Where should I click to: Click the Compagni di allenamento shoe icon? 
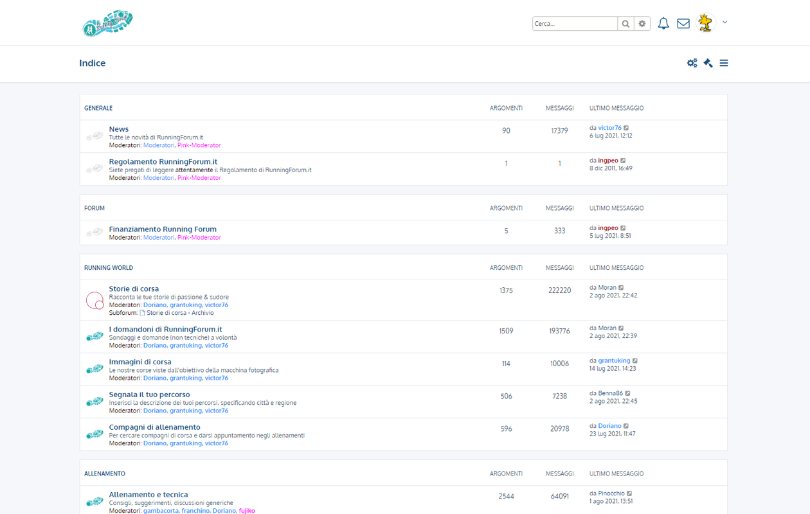coord(94,434)
